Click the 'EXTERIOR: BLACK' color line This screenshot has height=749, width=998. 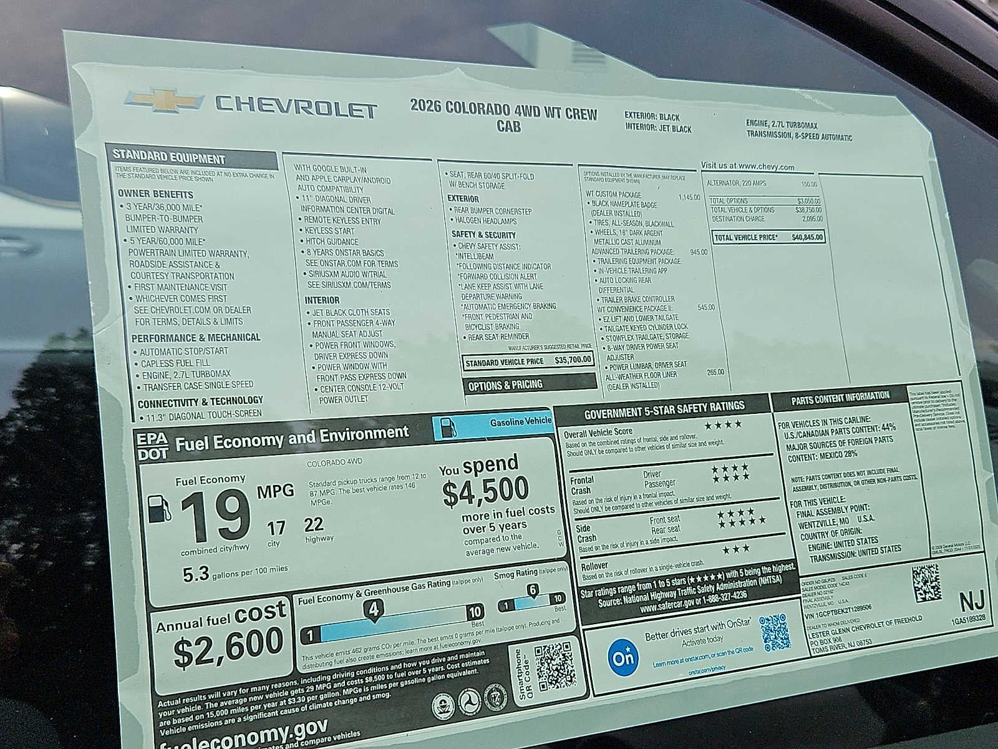click(652, 117)
